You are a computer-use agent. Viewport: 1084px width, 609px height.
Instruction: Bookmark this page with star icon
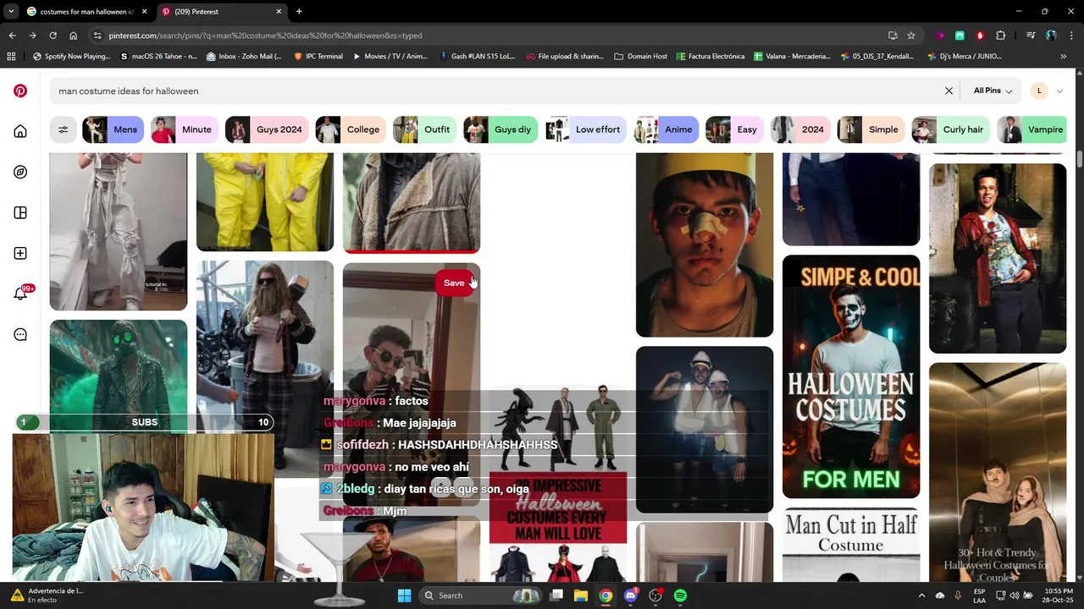tap(911, 36)
